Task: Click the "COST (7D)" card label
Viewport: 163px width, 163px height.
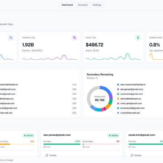Action: [x=91, y=38]
